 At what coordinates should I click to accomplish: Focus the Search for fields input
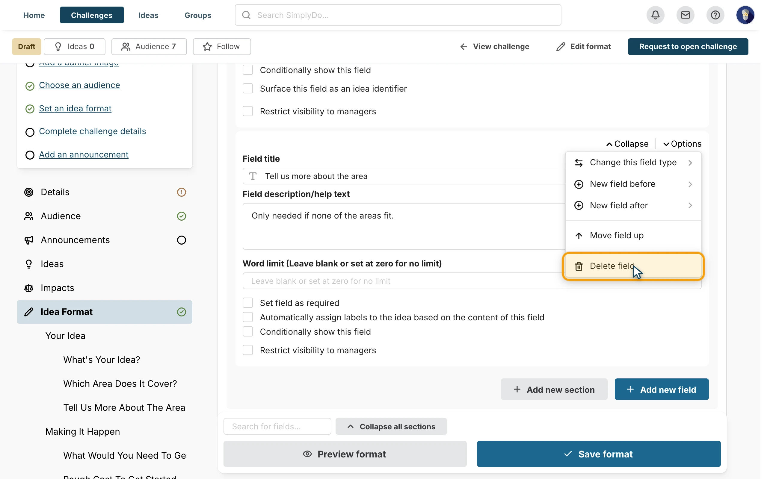277,426
